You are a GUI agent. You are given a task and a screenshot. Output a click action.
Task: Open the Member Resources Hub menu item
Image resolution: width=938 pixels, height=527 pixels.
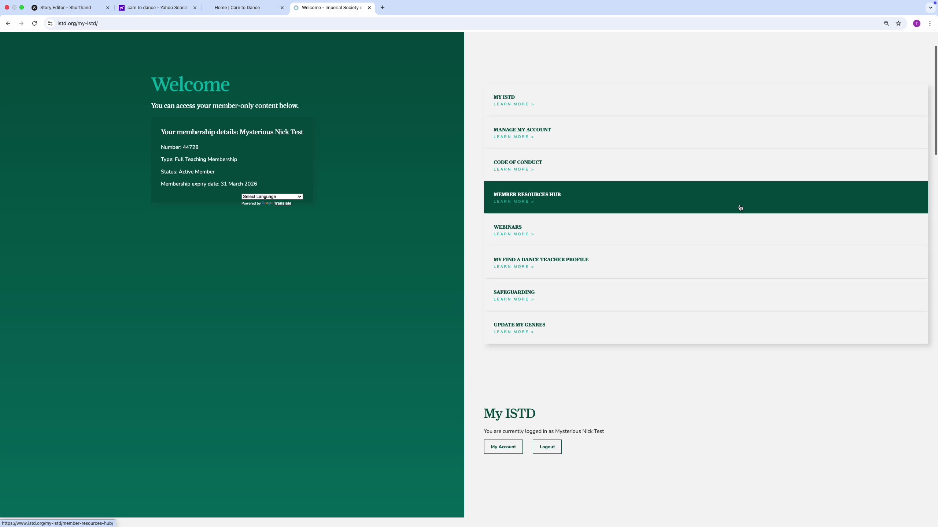point(527,194)
